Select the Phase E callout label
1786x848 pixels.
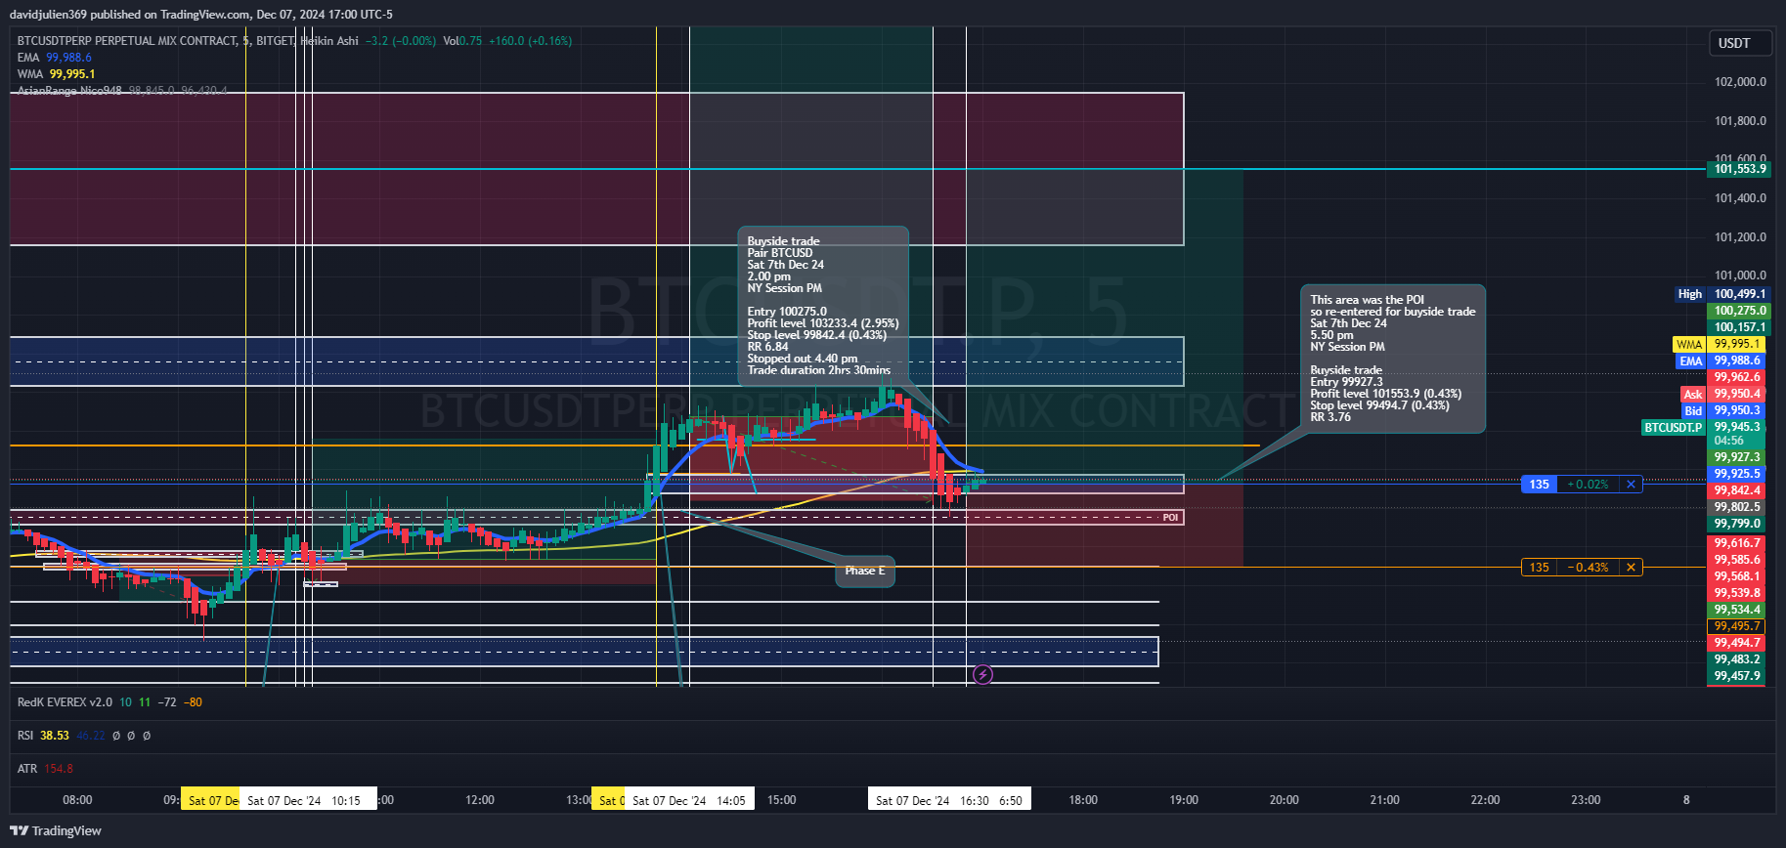click(864, 571)
